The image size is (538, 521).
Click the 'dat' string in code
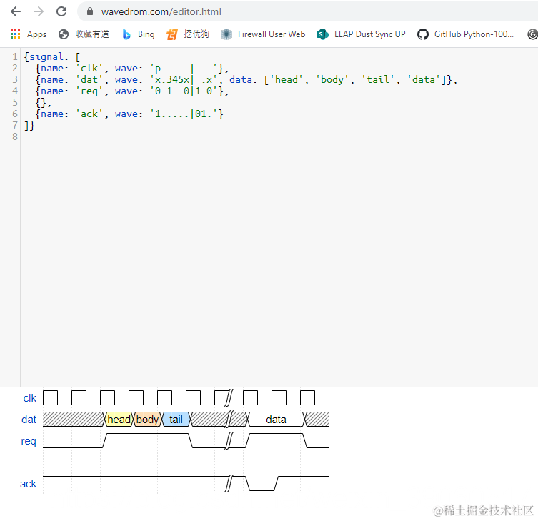[x=89, y=79]
